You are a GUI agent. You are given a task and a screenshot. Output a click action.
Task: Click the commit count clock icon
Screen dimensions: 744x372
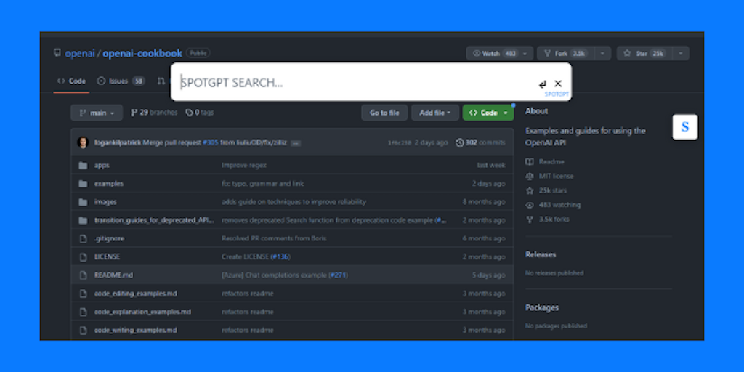[x=459, y=142]
